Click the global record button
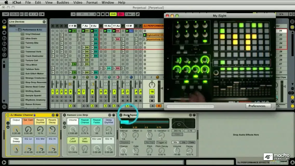 [x=107, y=14]
